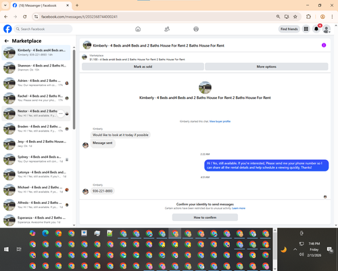Open the clock showing 7:46 PM Friday
The width and height of the screenshot is (338, 271).
click(314, 249)
